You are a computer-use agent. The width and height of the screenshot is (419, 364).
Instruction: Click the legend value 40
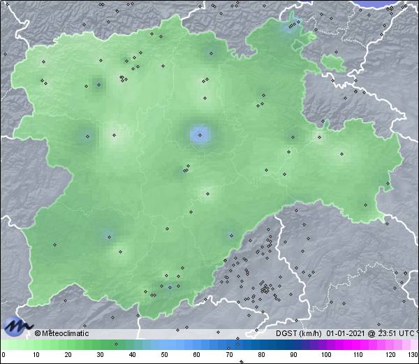click(x=132, y=355)
